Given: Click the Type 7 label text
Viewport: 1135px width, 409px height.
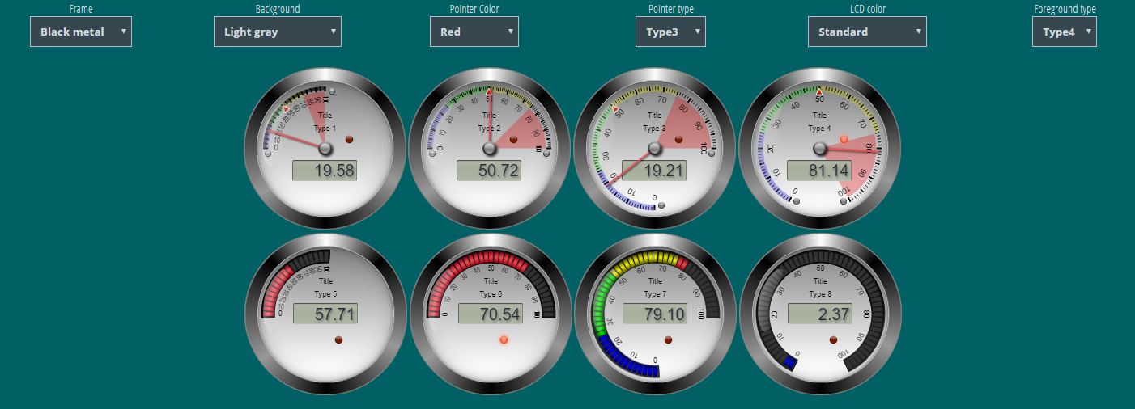Looking at the screenshot, I should coord(654,294).
